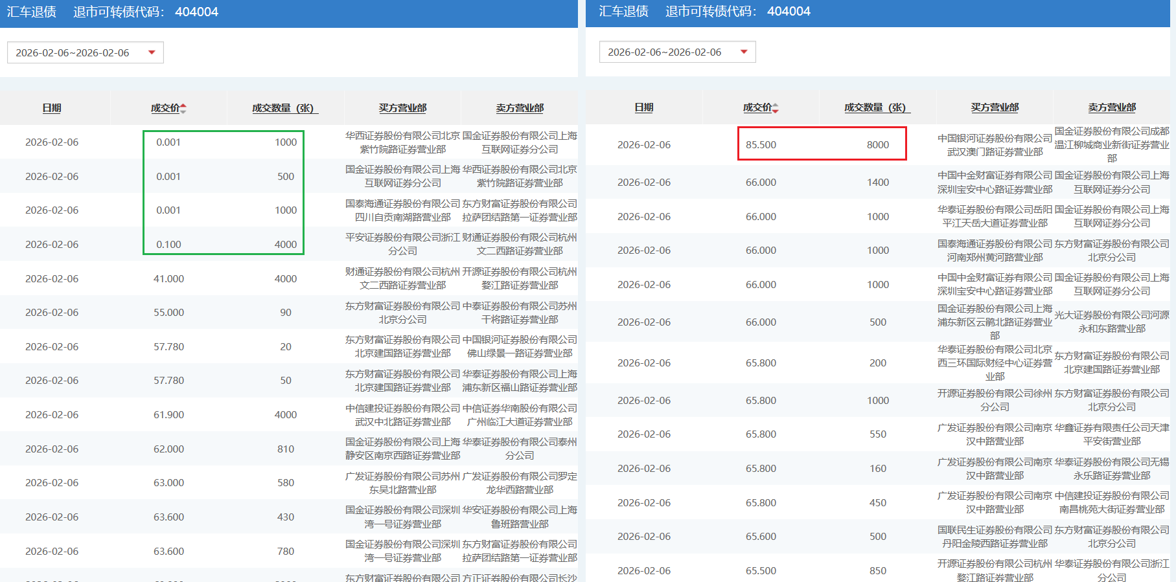Screen dimensions: 1176x582
Task: Click seller 开源证券股份有限公司杭州婺江路证券营业部
Action: click(520, 279)
